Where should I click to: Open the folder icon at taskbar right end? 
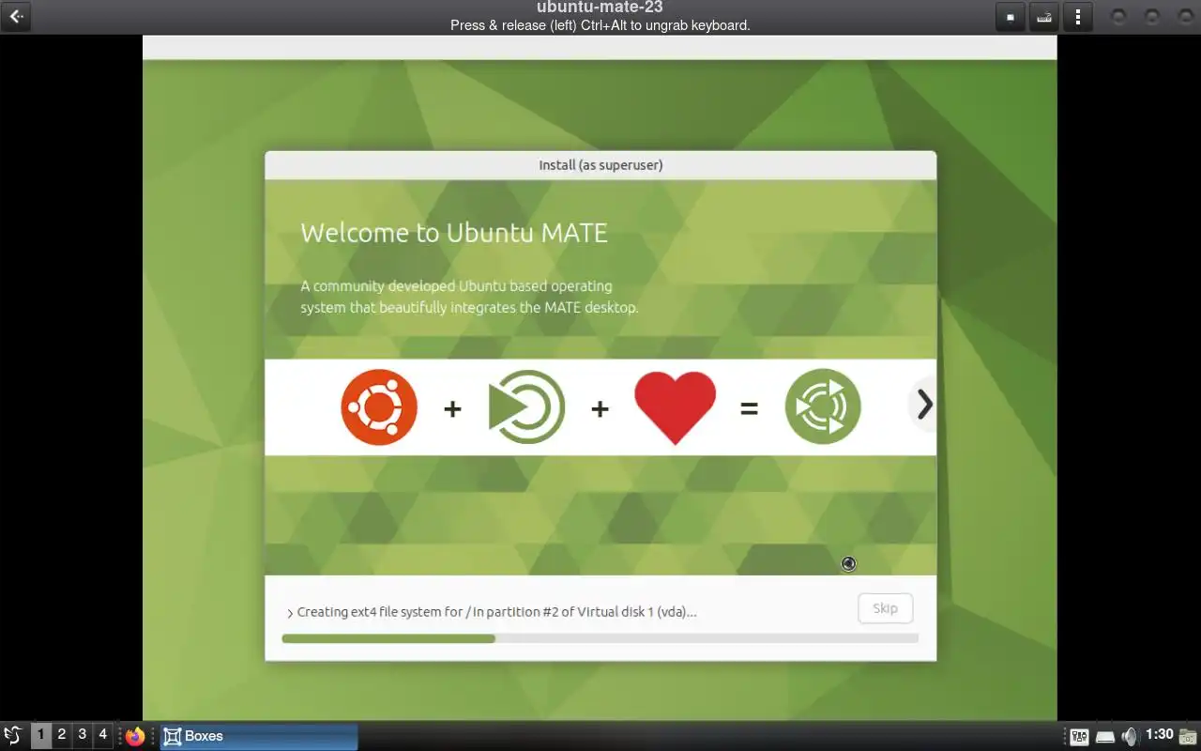pyautogui.click(x=1189, y=736)
